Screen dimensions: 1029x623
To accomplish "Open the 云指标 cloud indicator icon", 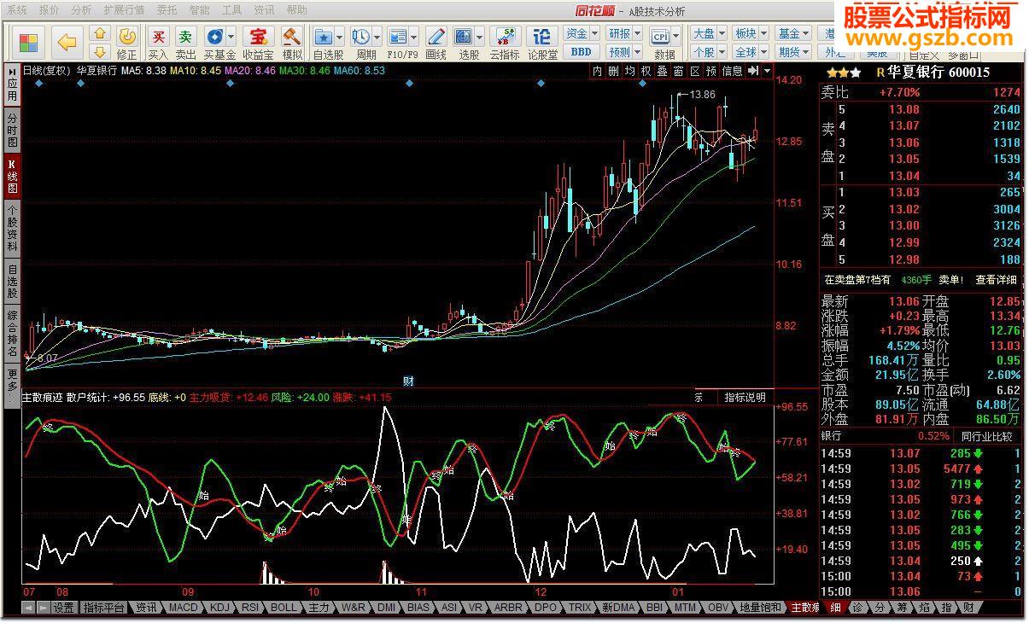I will [504, 37].
